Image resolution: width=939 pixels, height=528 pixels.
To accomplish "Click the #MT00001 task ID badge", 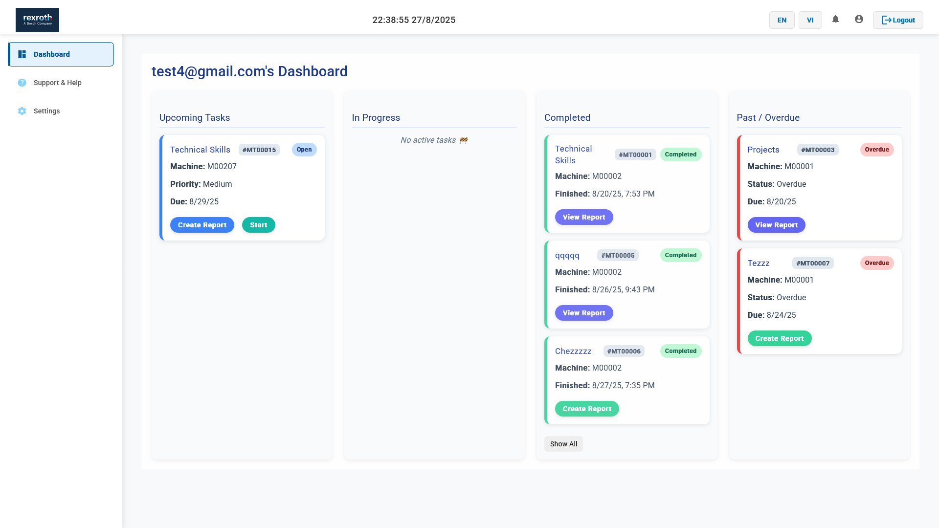I will [x=635, y=154].
